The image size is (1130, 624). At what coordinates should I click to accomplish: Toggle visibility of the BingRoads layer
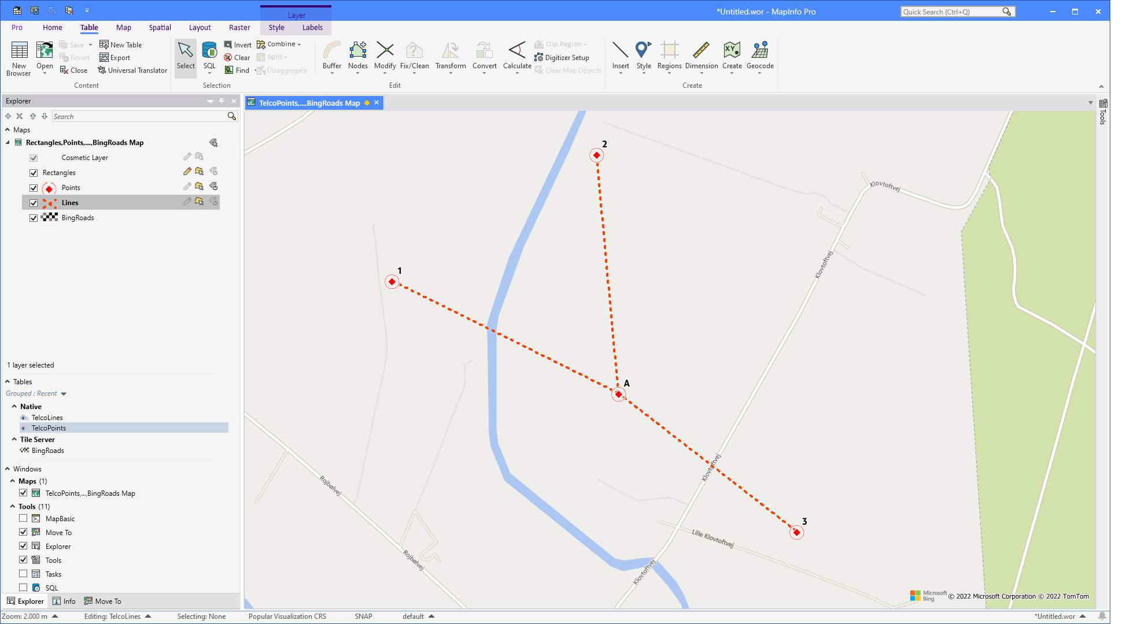34,218
